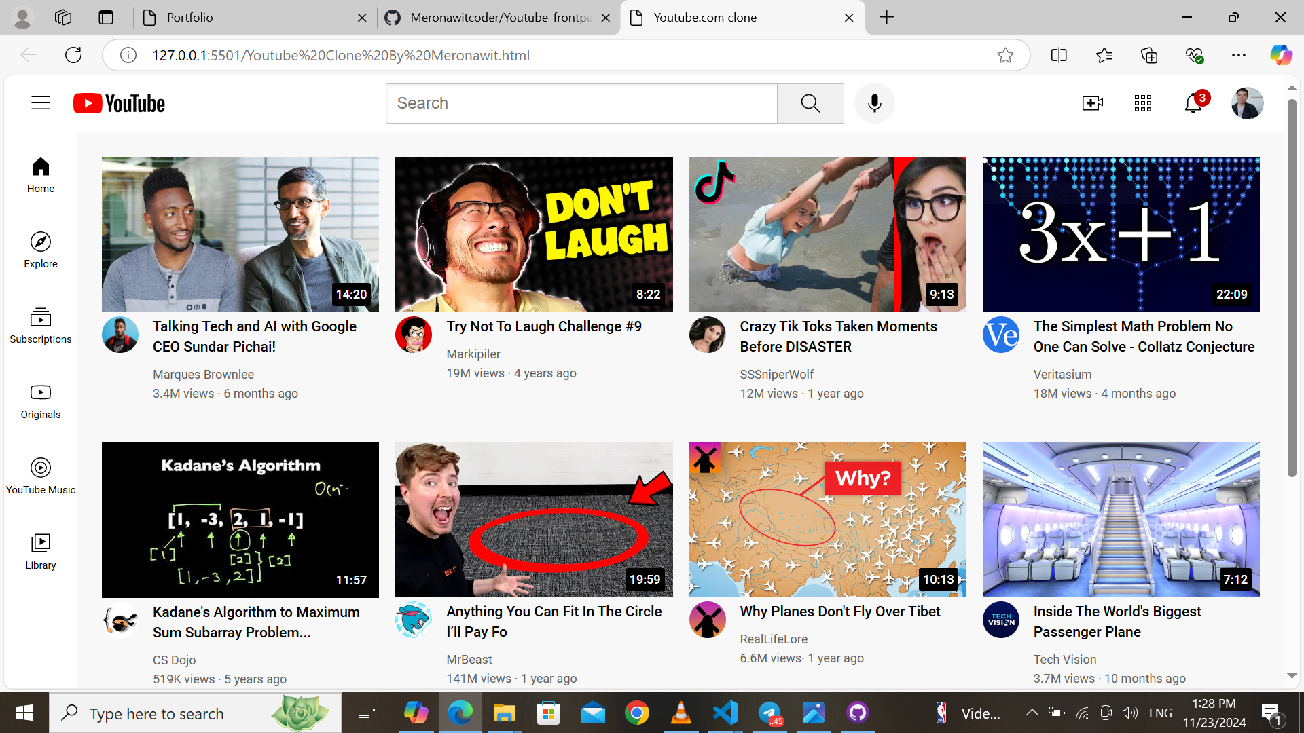Reload the page
The width and height of the screenshot is (1304, 733).
click(x=73, y=55)
